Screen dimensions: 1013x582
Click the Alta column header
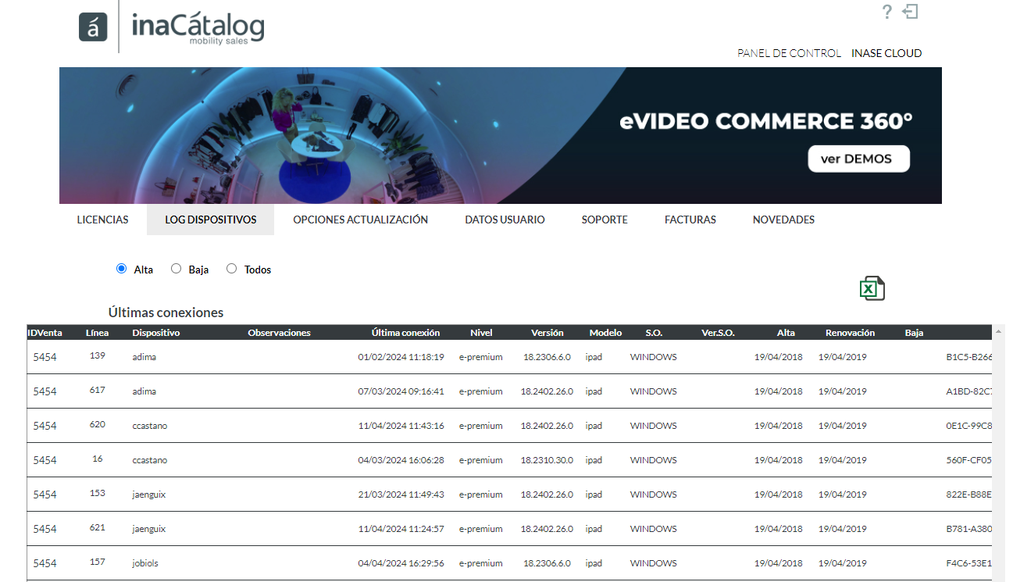[786, 333]
